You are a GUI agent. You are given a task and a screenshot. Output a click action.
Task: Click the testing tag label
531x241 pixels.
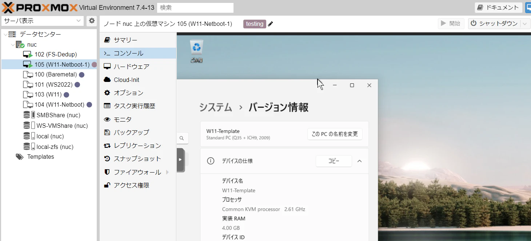click(x=255, y=24)
